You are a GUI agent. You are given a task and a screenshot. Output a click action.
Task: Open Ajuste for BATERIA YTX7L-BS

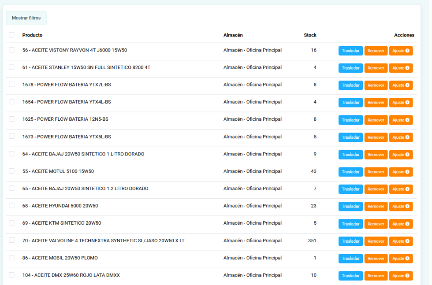(401, 85)
